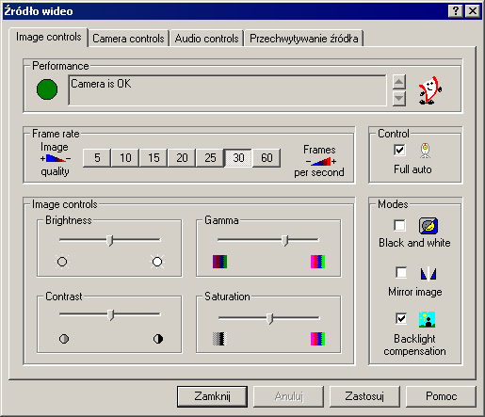Enable the Black and white checkbox
The image size is (485, 417).
[399, 225]
